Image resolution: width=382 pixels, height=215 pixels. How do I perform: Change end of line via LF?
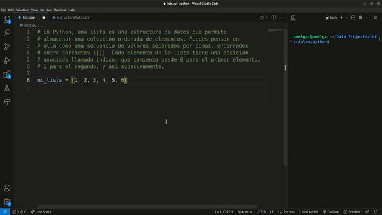click(x=272, y=212)
